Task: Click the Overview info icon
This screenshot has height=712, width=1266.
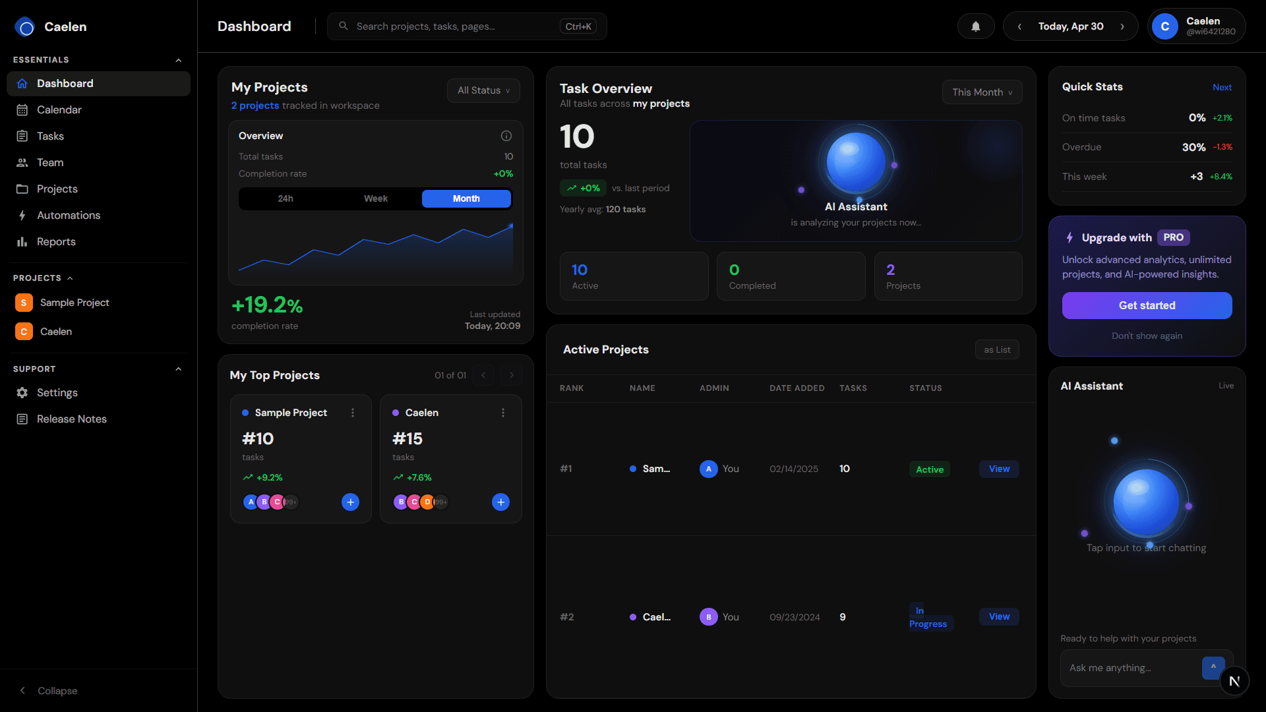Action: click(506, 136)
